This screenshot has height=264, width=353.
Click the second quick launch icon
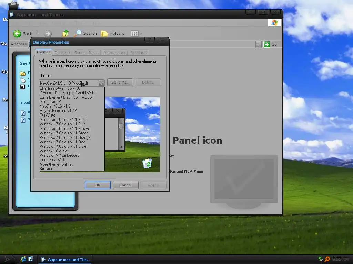31,259
